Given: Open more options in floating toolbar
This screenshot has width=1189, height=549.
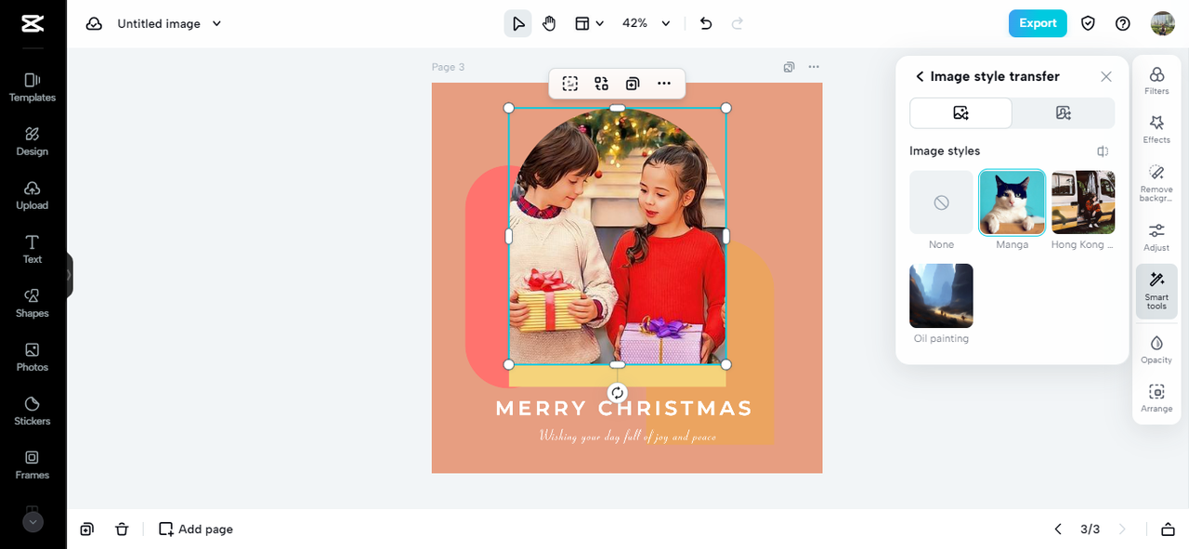Looking at the screenshot, I should pos(664,84).
